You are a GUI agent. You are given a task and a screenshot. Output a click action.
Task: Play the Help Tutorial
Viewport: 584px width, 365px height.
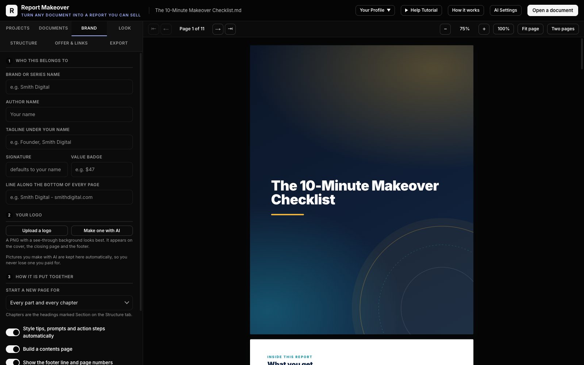[421, 10]
